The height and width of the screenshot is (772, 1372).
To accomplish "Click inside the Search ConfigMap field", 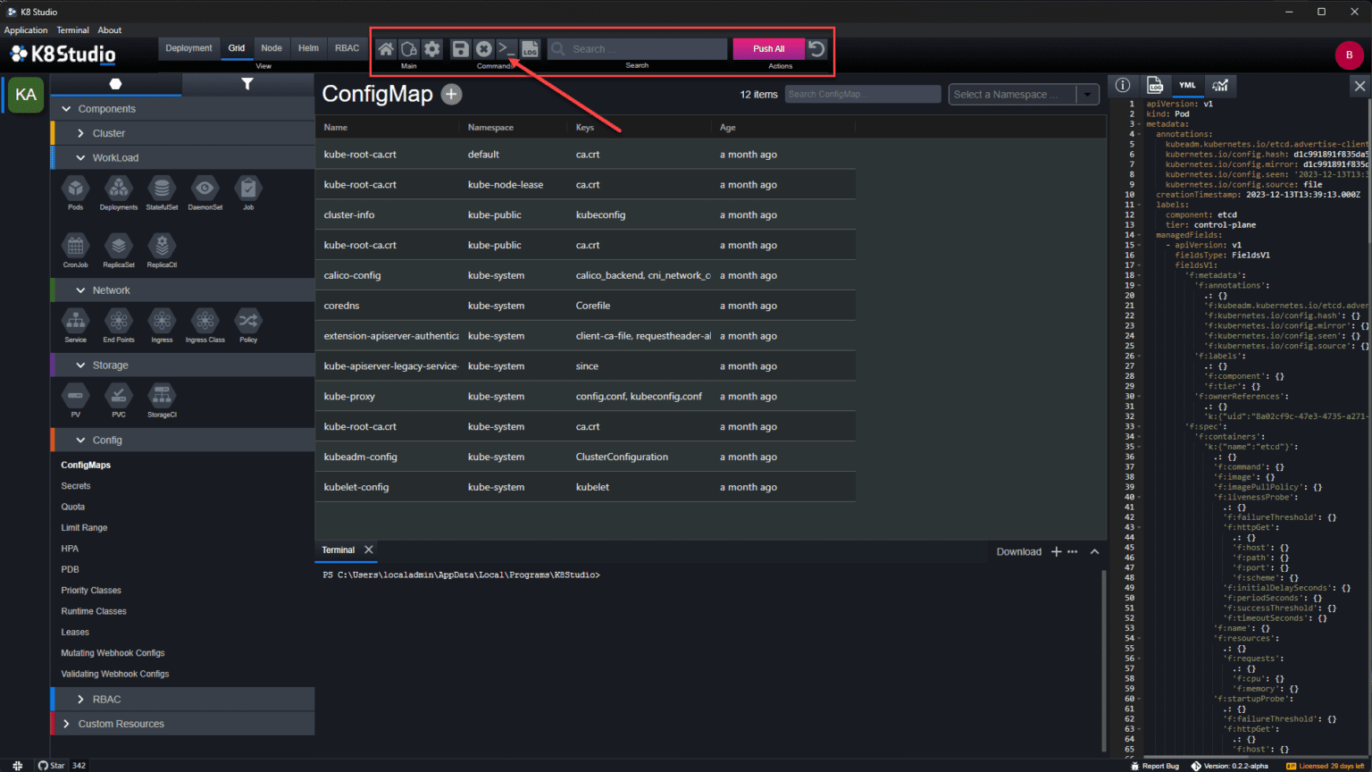I will click(862, 94).
